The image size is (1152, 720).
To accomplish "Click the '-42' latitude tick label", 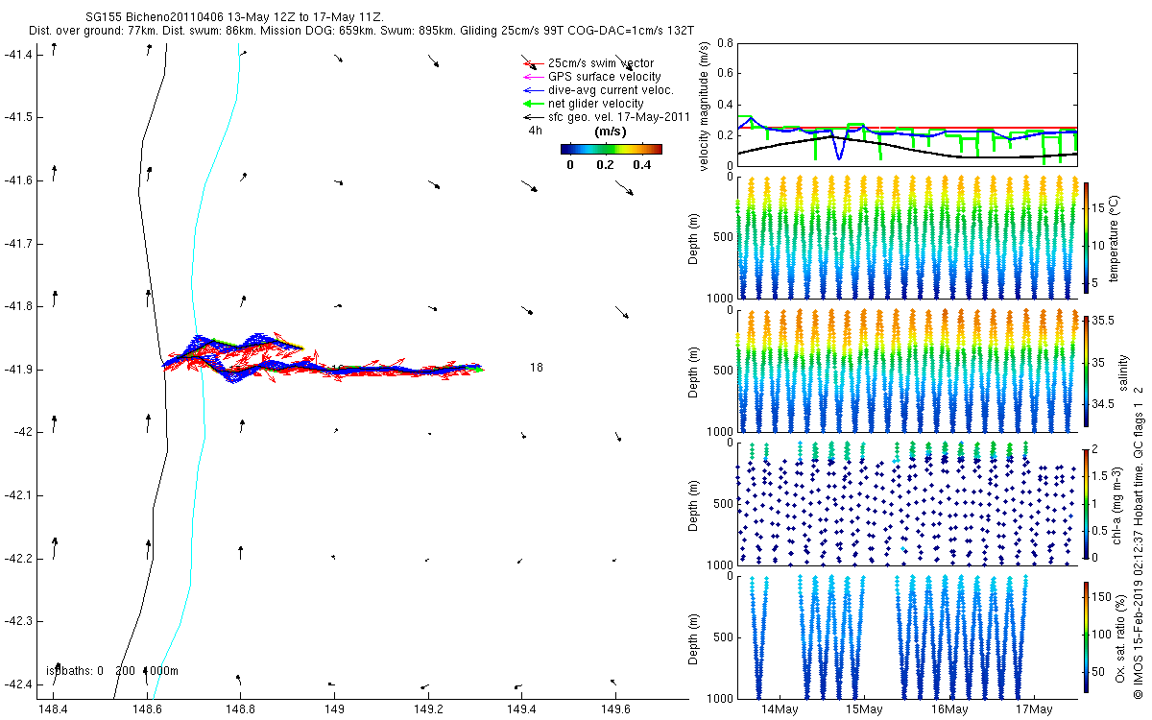I will click(x=24, y=432).
